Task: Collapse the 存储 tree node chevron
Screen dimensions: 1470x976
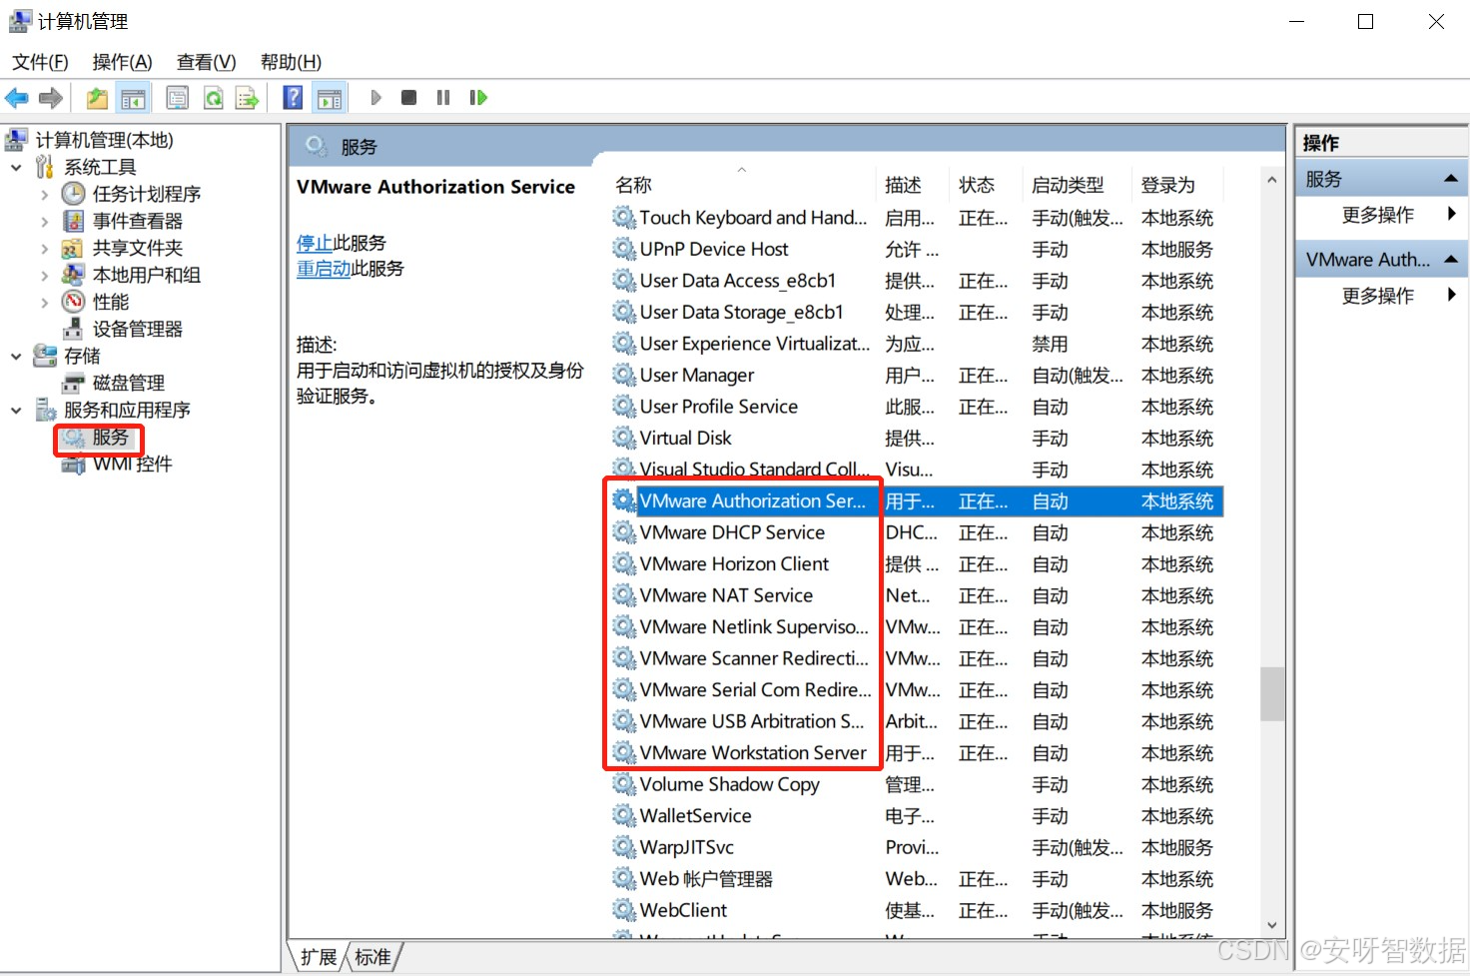Action: click(x=16, y=356)
